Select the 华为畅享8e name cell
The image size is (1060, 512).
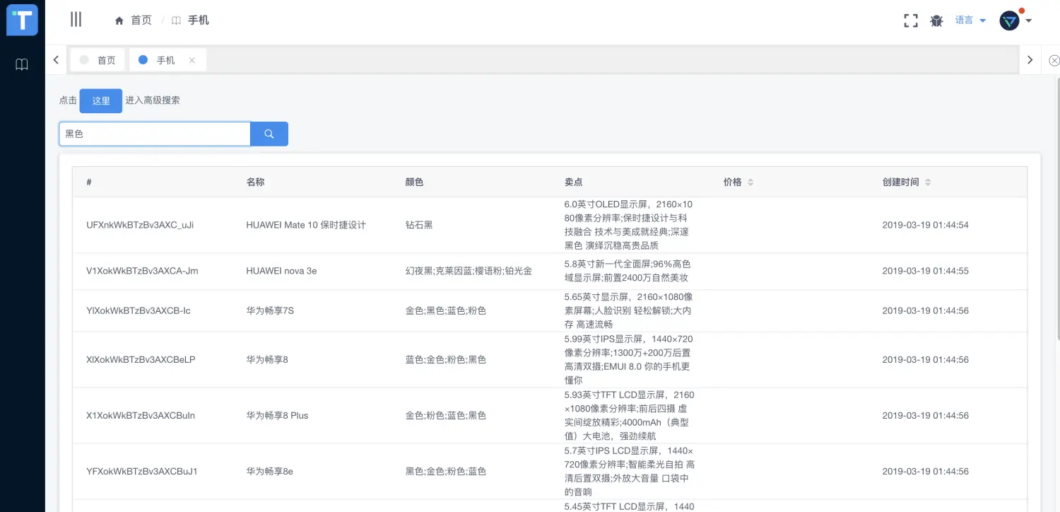tap(269, 472)
